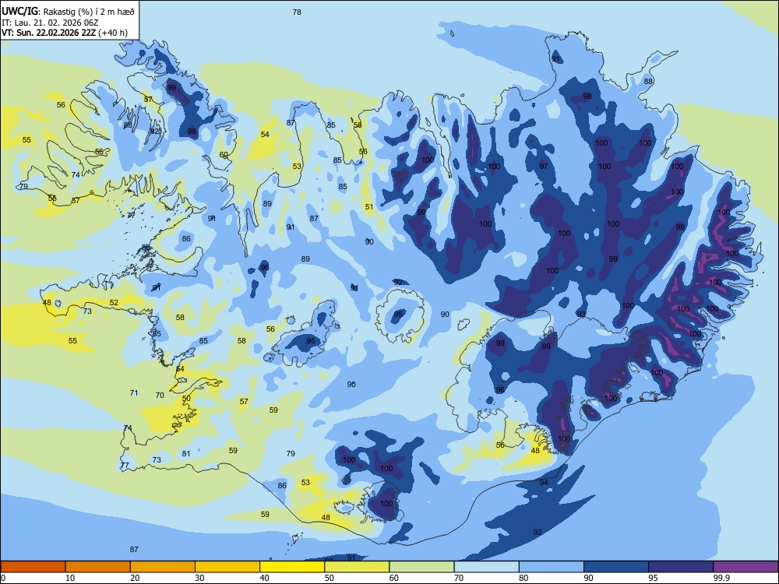Click the '71' value on the map
779x584 pixels.
[x=134, y=392]
